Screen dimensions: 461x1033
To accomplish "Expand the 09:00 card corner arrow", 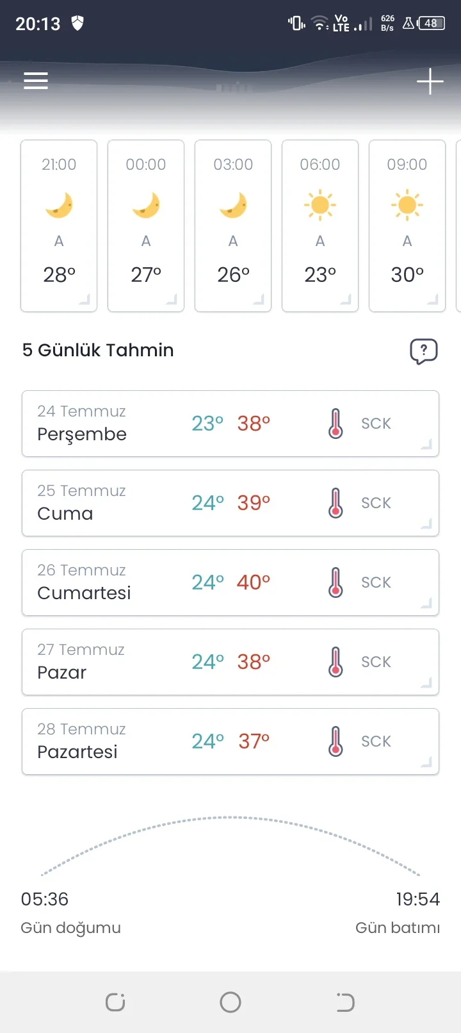I will 433,299.
